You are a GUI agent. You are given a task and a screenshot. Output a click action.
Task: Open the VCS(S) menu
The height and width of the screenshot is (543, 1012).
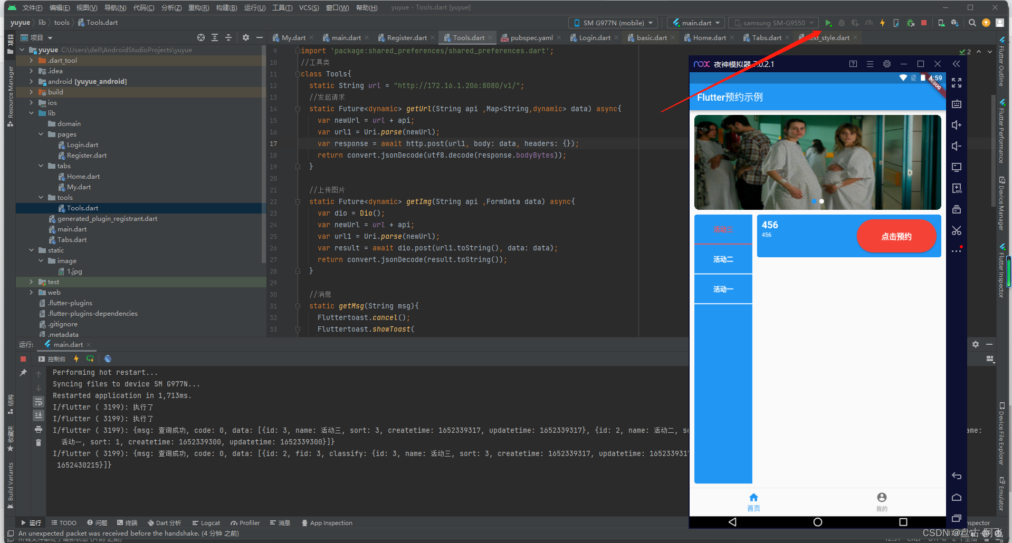coord(309,7)
